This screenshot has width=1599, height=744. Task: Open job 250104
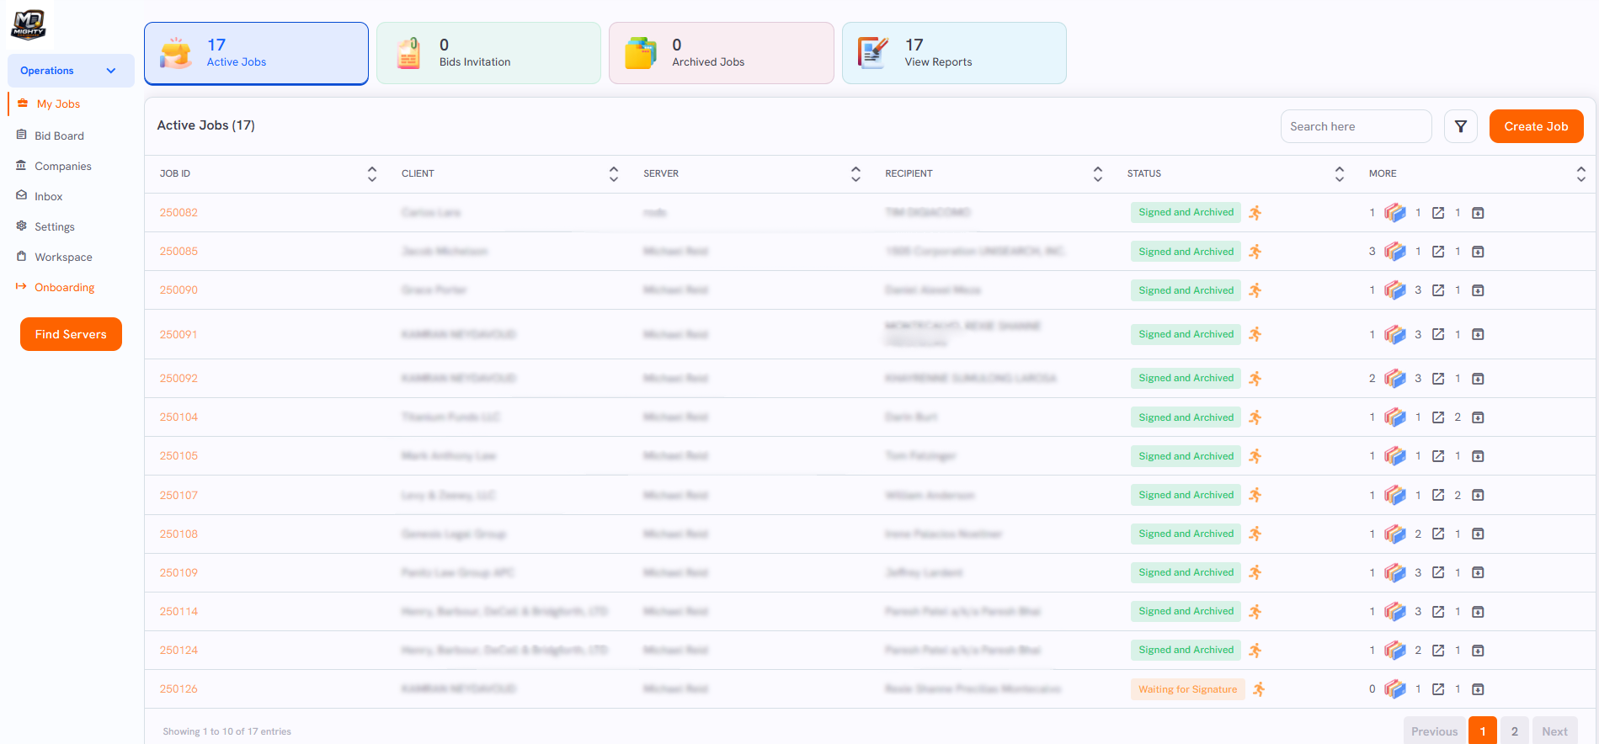pos(179,417)
